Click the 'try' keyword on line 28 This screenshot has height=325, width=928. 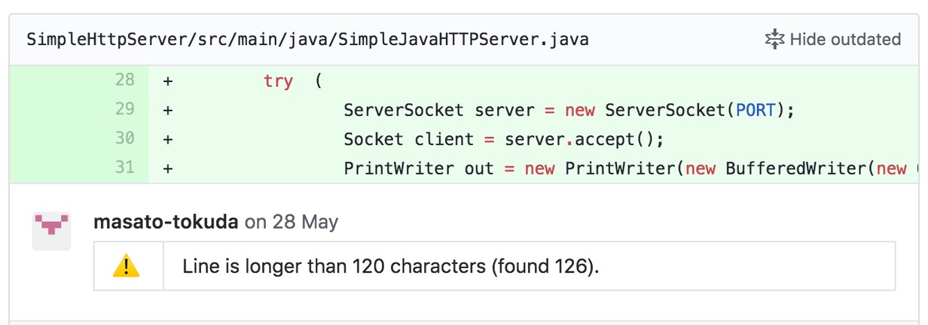[278, 80]
